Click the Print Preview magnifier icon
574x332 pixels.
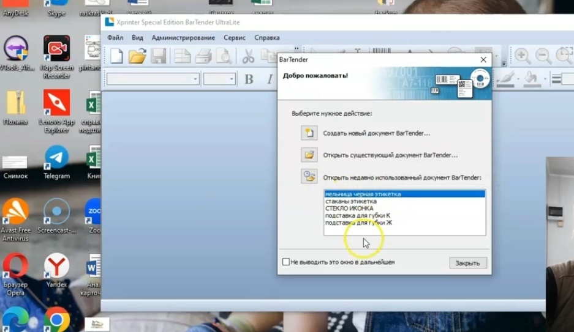(224, 56)
